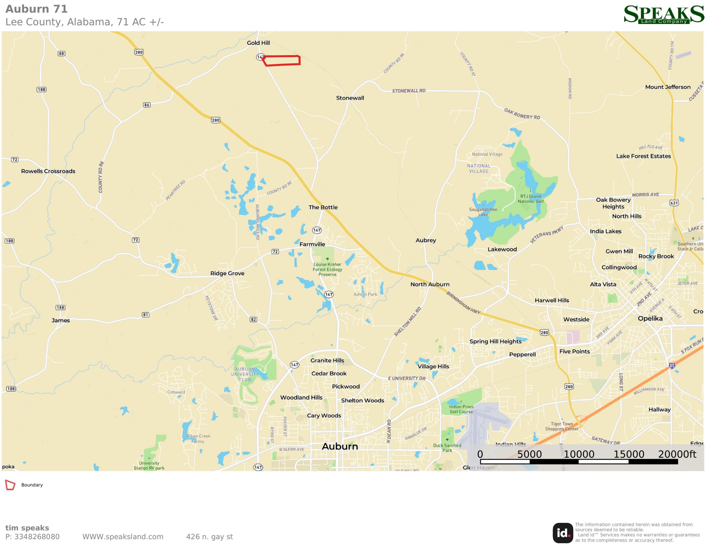Click the Tiger Town Shopping Center label
This screenshot has height=546, width=706.
click(x=562, y=426)
